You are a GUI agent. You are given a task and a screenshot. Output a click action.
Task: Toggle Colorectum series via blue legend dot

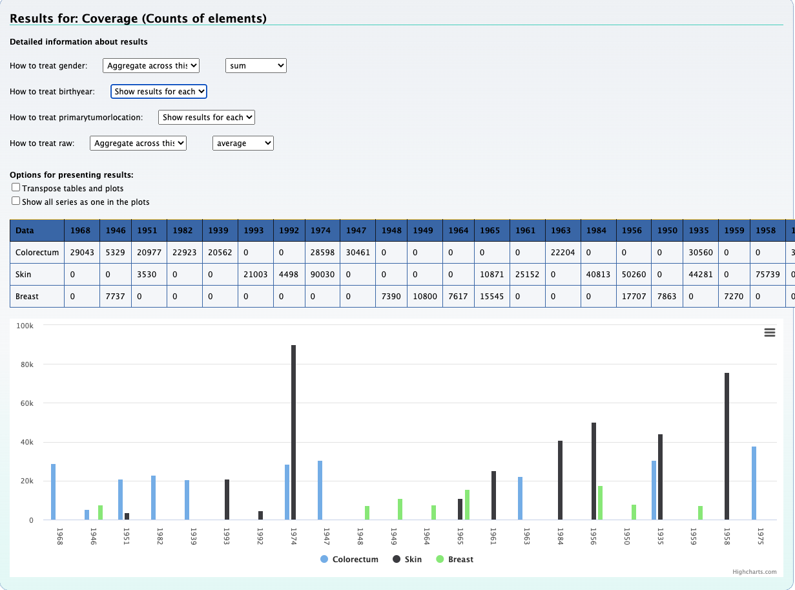click(x=324, y=559)
